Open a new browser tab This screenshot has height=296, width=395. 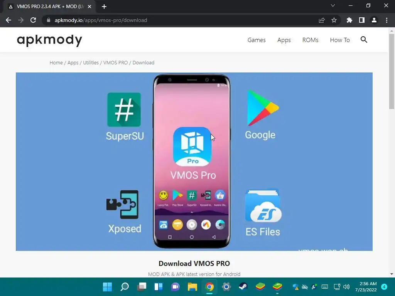point(104,7)
